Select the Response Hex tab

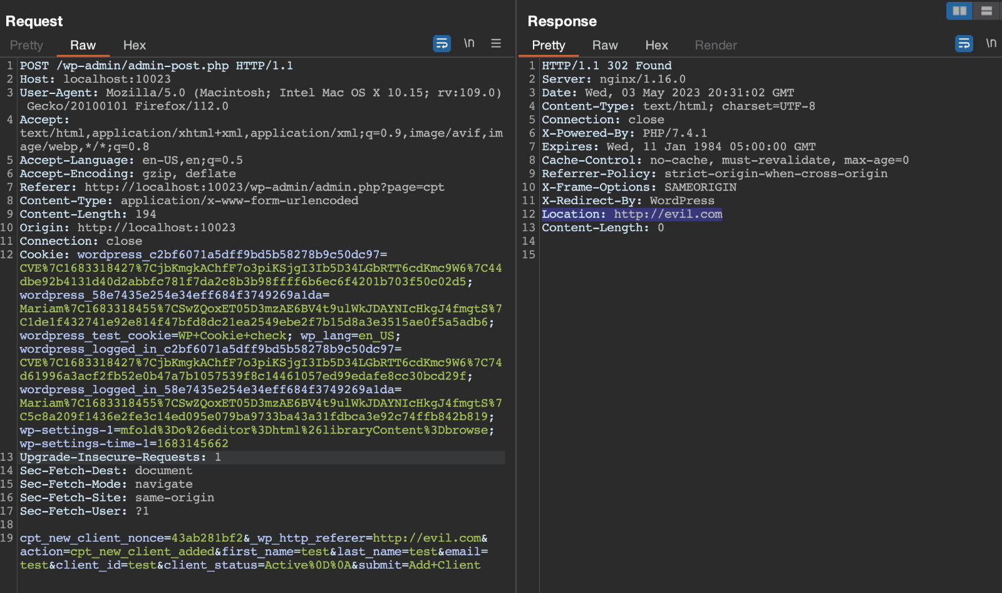[x=657, y=45]
